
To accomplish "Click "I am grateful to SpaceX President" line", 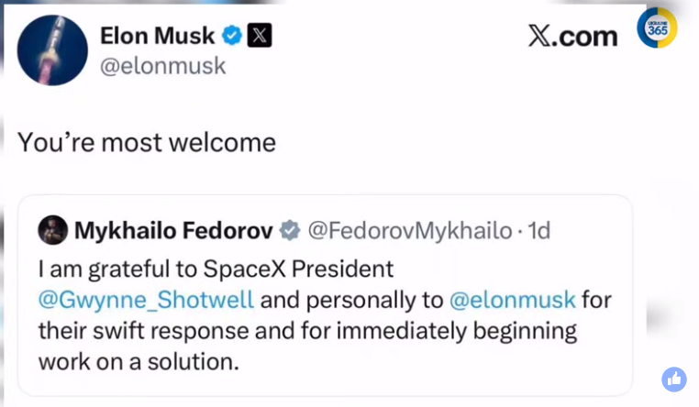I will pyautogui.click(x=216, y=269).
